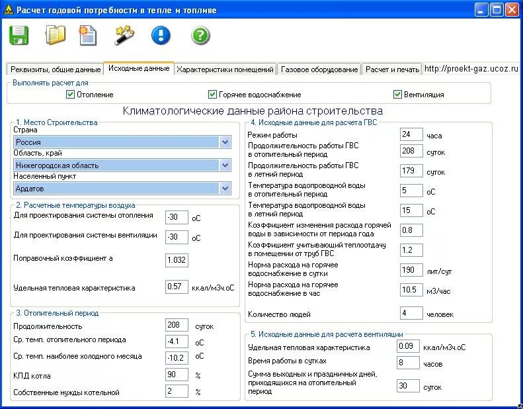
Task: Expand the Населенный пункт dropdown showing Ардатов
Action: (225, 189)
